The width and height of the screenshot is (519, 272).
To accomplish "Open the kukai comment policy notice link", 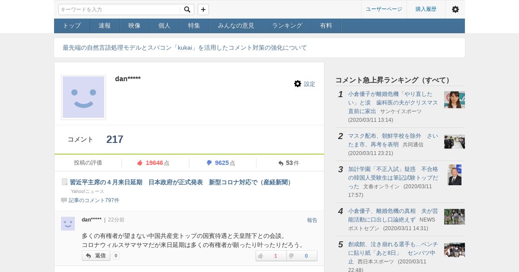I will pyautogui.click(x=185, y=47).
